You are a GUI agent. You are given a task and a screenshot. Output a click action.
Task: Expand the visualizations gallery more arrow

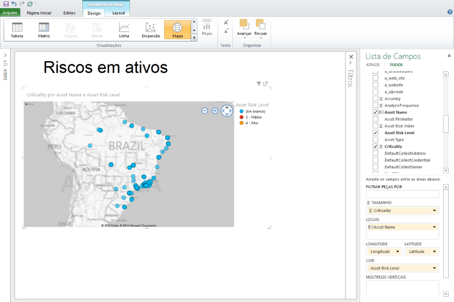click(195, 37)
